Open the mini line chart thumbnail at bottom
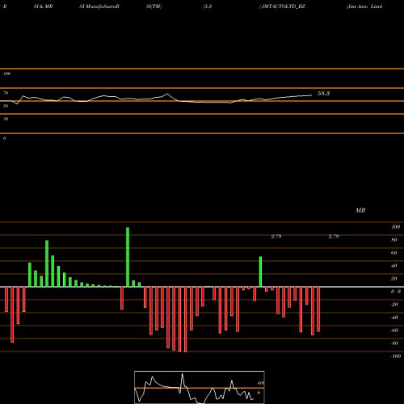 [x=200, y=387]
